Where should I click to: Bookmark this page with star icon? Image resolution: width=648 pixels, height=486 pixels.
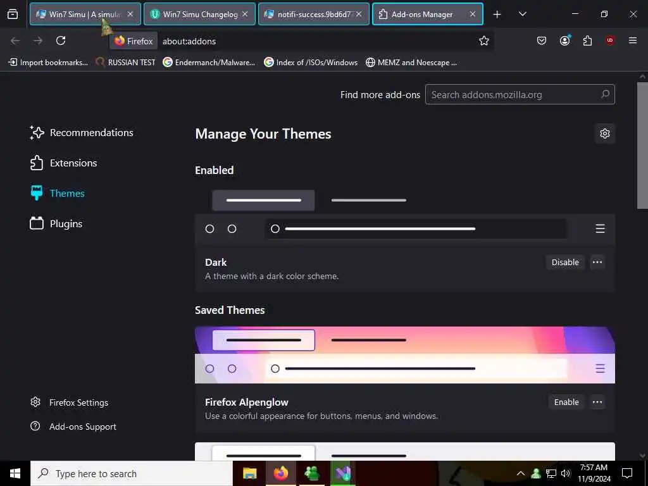tap(484, 40)
